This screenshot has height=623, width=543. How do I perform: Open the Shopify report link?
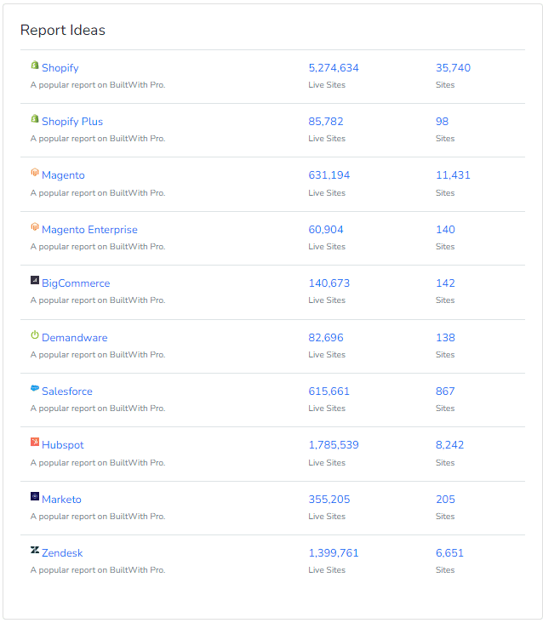(60, 68)
